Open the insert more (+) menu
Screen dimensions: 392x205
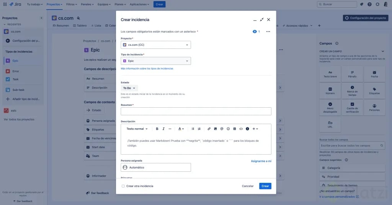(x=255, y=129)
